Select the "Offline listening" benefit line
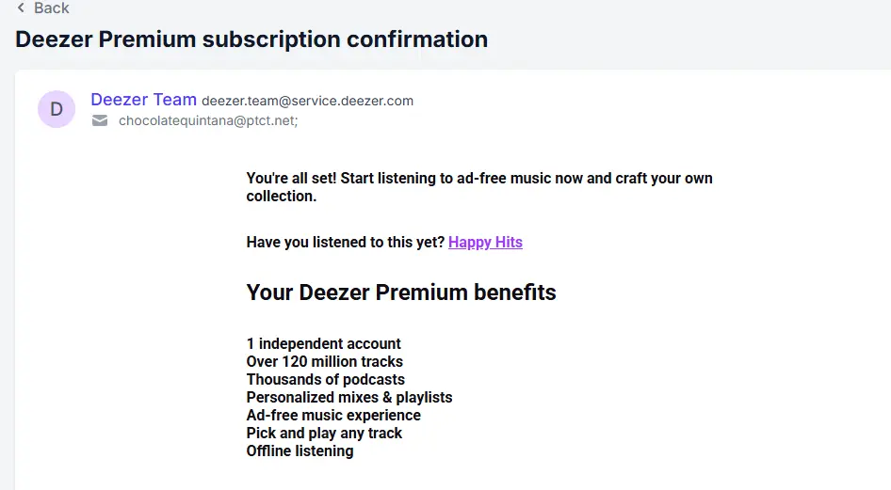 300,450
